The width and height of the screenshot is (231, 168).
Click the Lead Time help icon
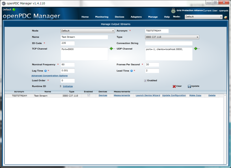point(132,71)
